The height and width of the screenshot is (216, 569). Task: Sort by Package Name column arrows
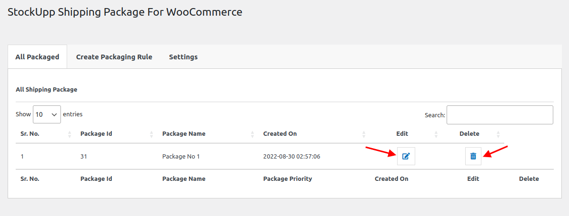252,134
